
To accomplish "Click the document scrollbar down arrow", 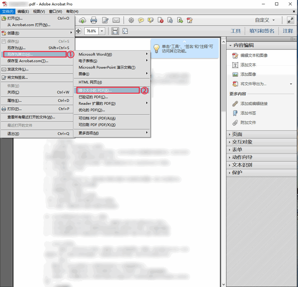I will [223, 284].
